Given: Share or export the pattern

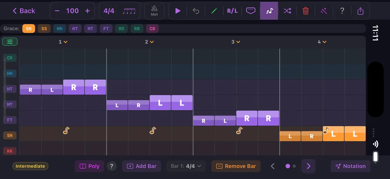Looking at the screenshot, I should (360, 11).
